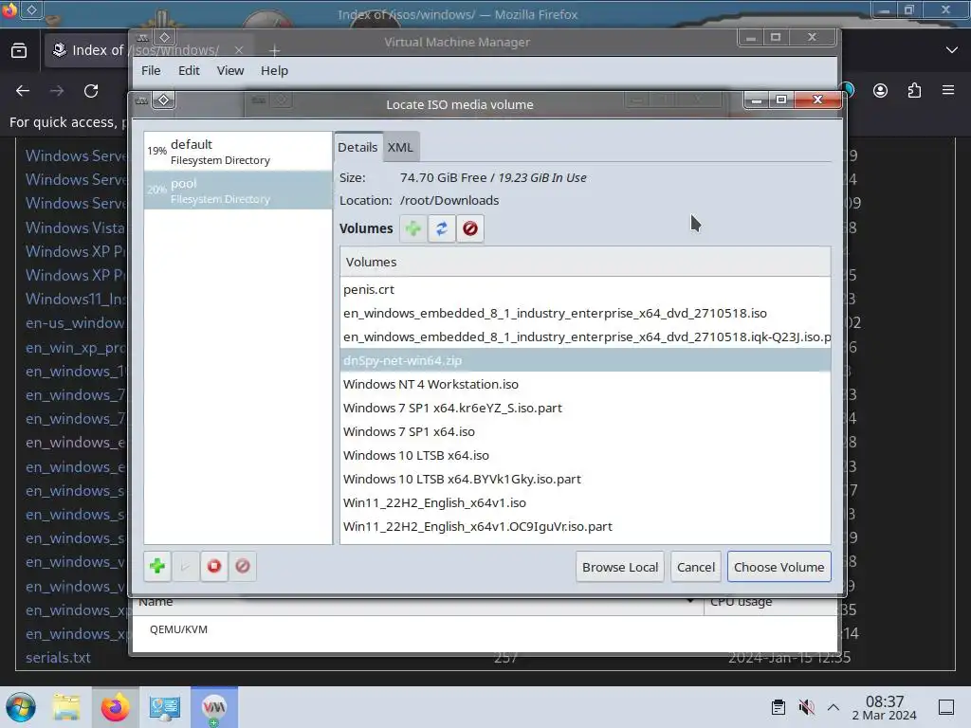Select Windows 7 SP1 x64.iso
The width and height of the screenshot is (971, 728).
coord(585,431)
